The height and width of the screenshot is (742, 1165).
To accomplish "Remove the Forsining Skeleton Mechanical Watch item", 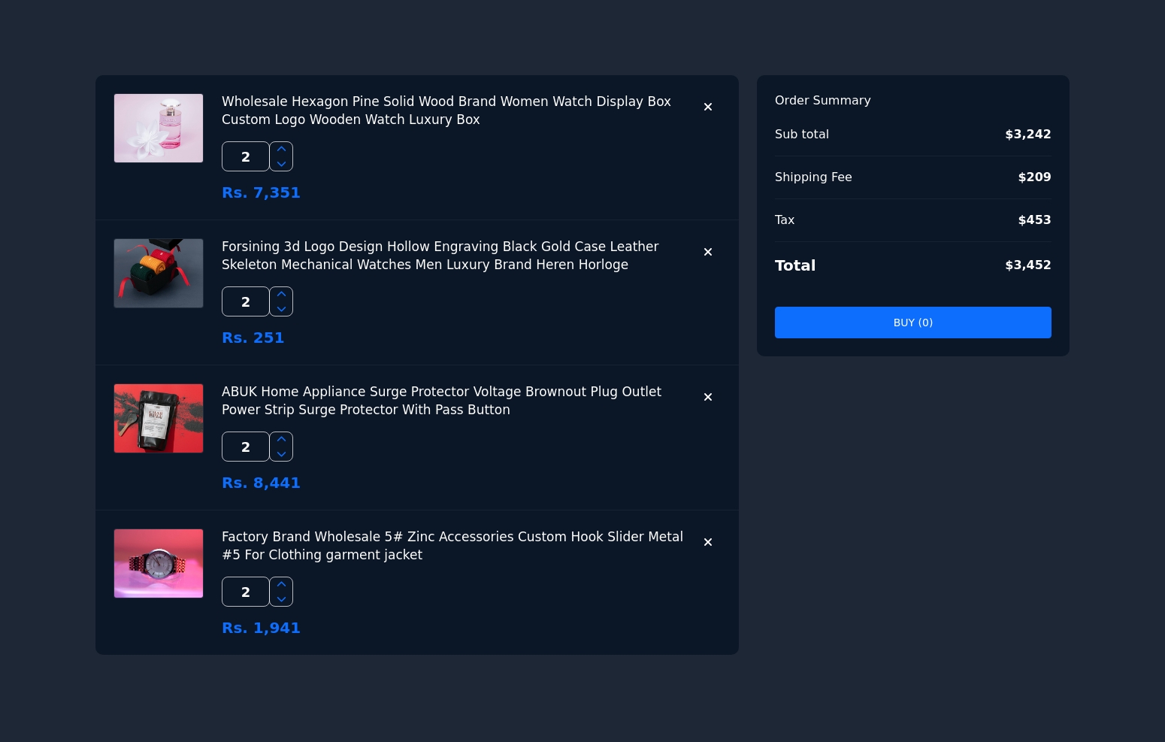I will 707,252.
